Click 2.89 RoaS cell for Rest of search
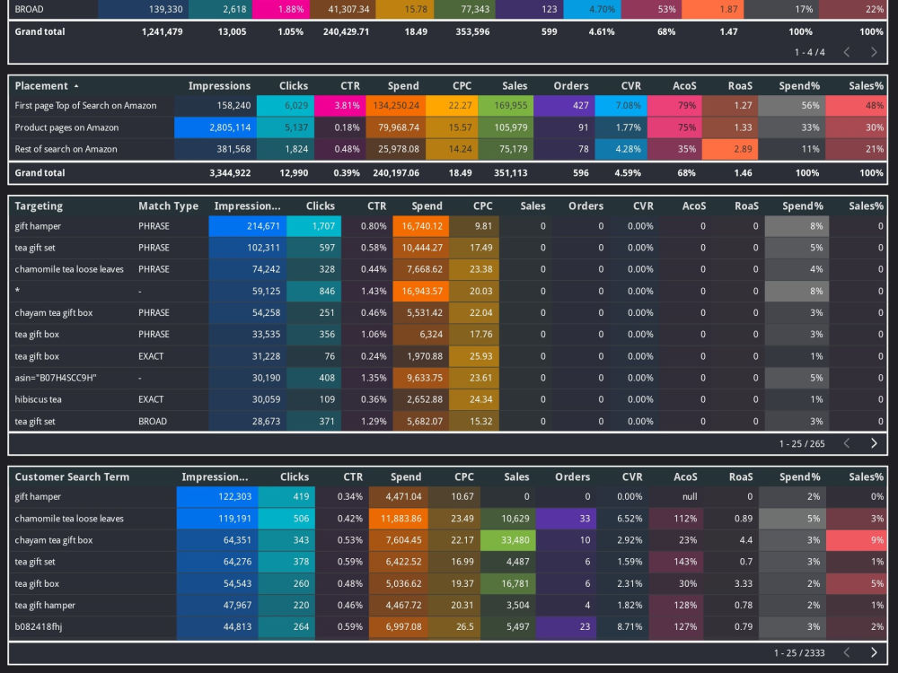The width and height of the screenshot is (898, 673). coord(731,149)
